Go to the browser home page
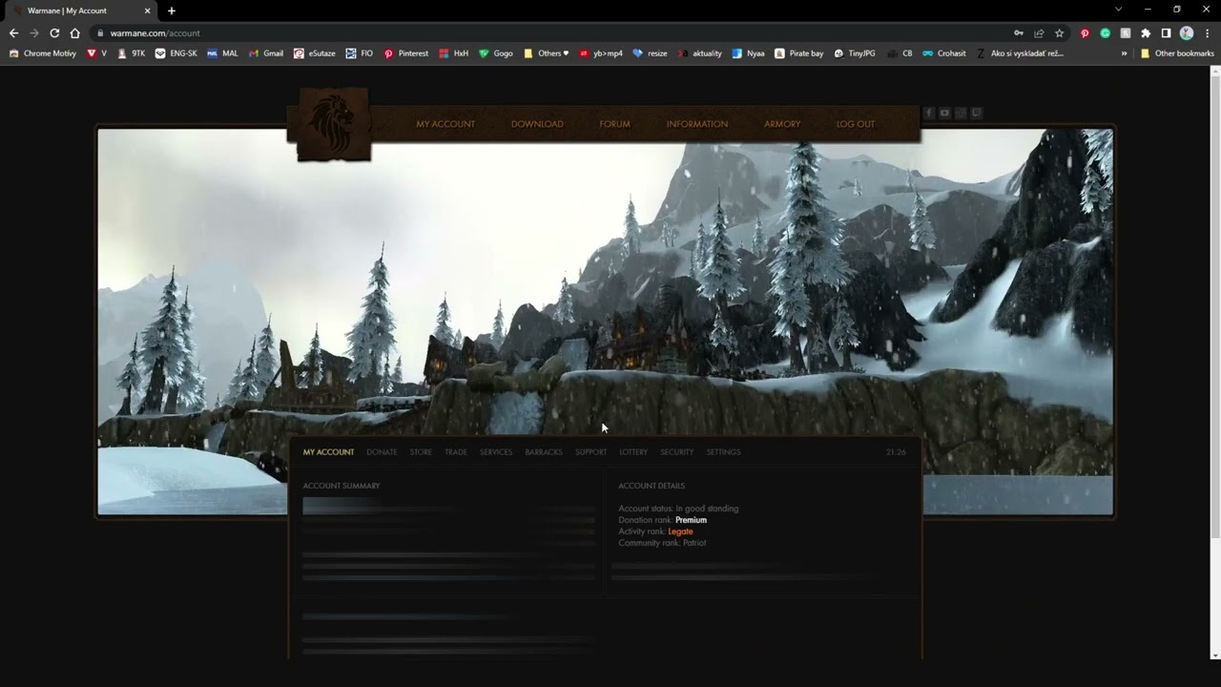1221x687 pixels. [75, 32]
